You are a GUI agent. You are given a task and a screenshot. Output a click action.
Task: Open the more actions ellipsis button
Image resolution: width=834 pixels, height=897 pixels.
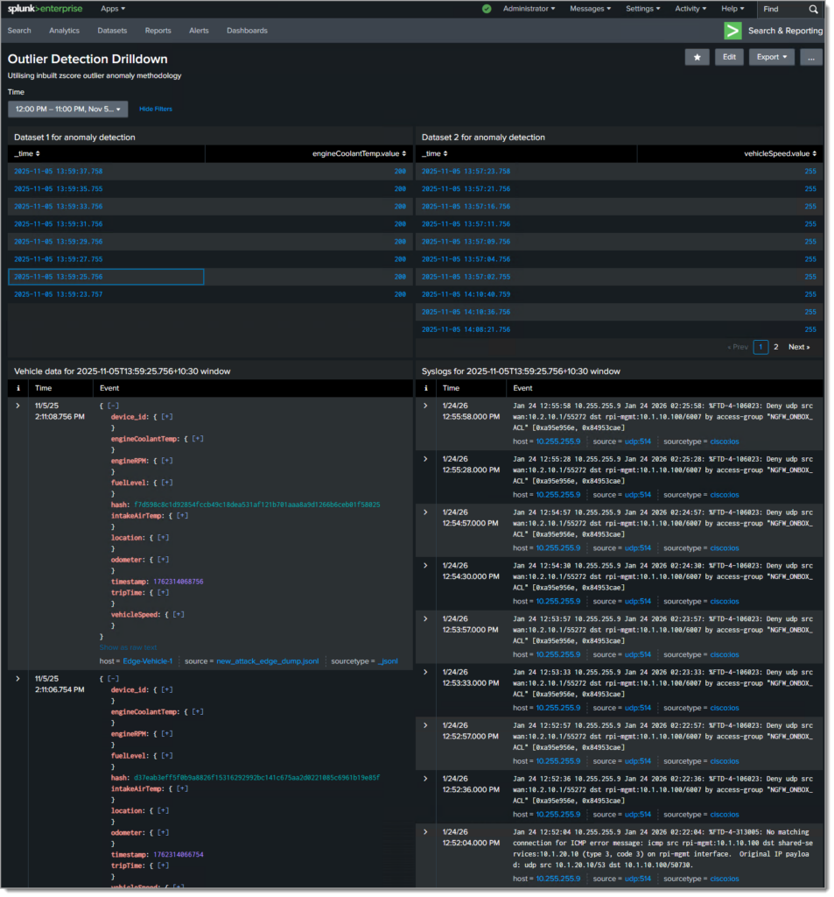click(810, 57)
